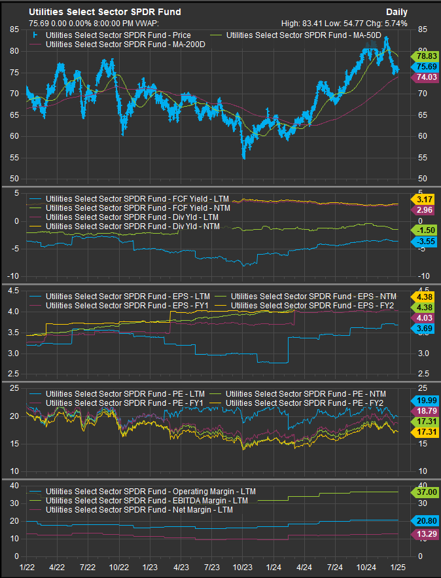Image resolution: width=441 pixels, height=578 pixels.
Task: Click the High: 83.41 statistic text
Action: pyautogui.click(x=302, y=24)
